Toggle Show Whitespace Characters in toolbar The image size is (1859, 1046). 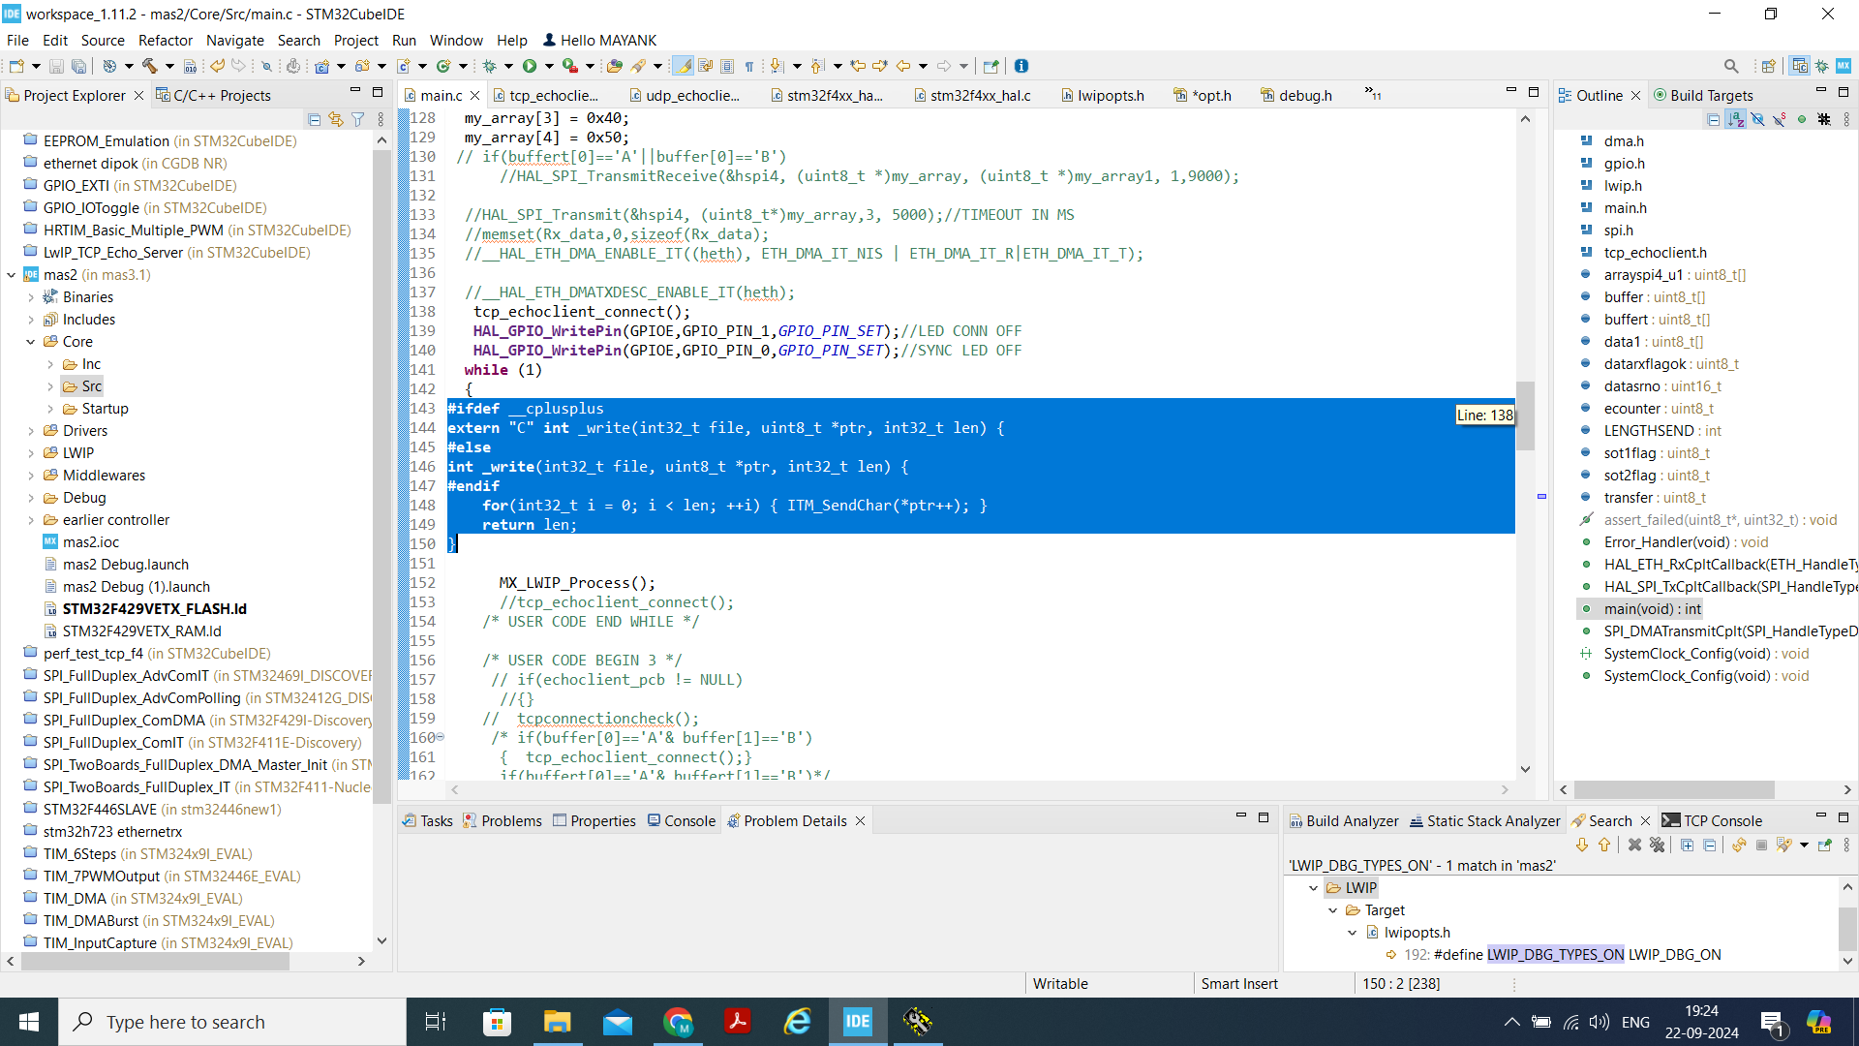pos(750,66)
